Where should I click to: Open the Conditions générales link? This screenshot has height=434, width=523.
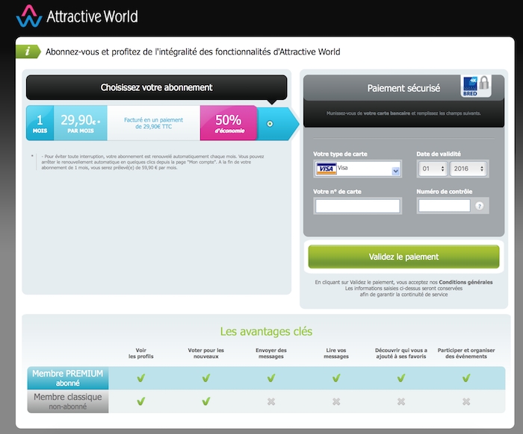(465, 282)
